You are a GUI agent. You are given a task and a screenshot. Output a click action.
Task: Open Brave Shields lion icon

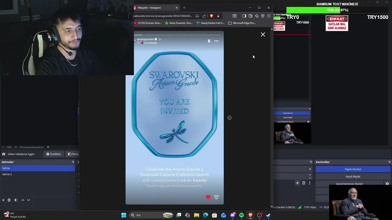(x=211, y=16)
